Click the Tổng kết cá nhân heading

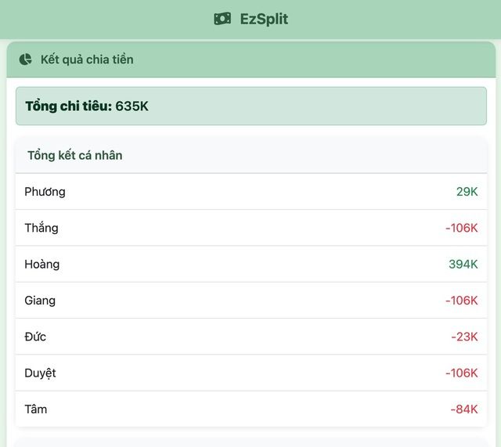tap(75, 155)
